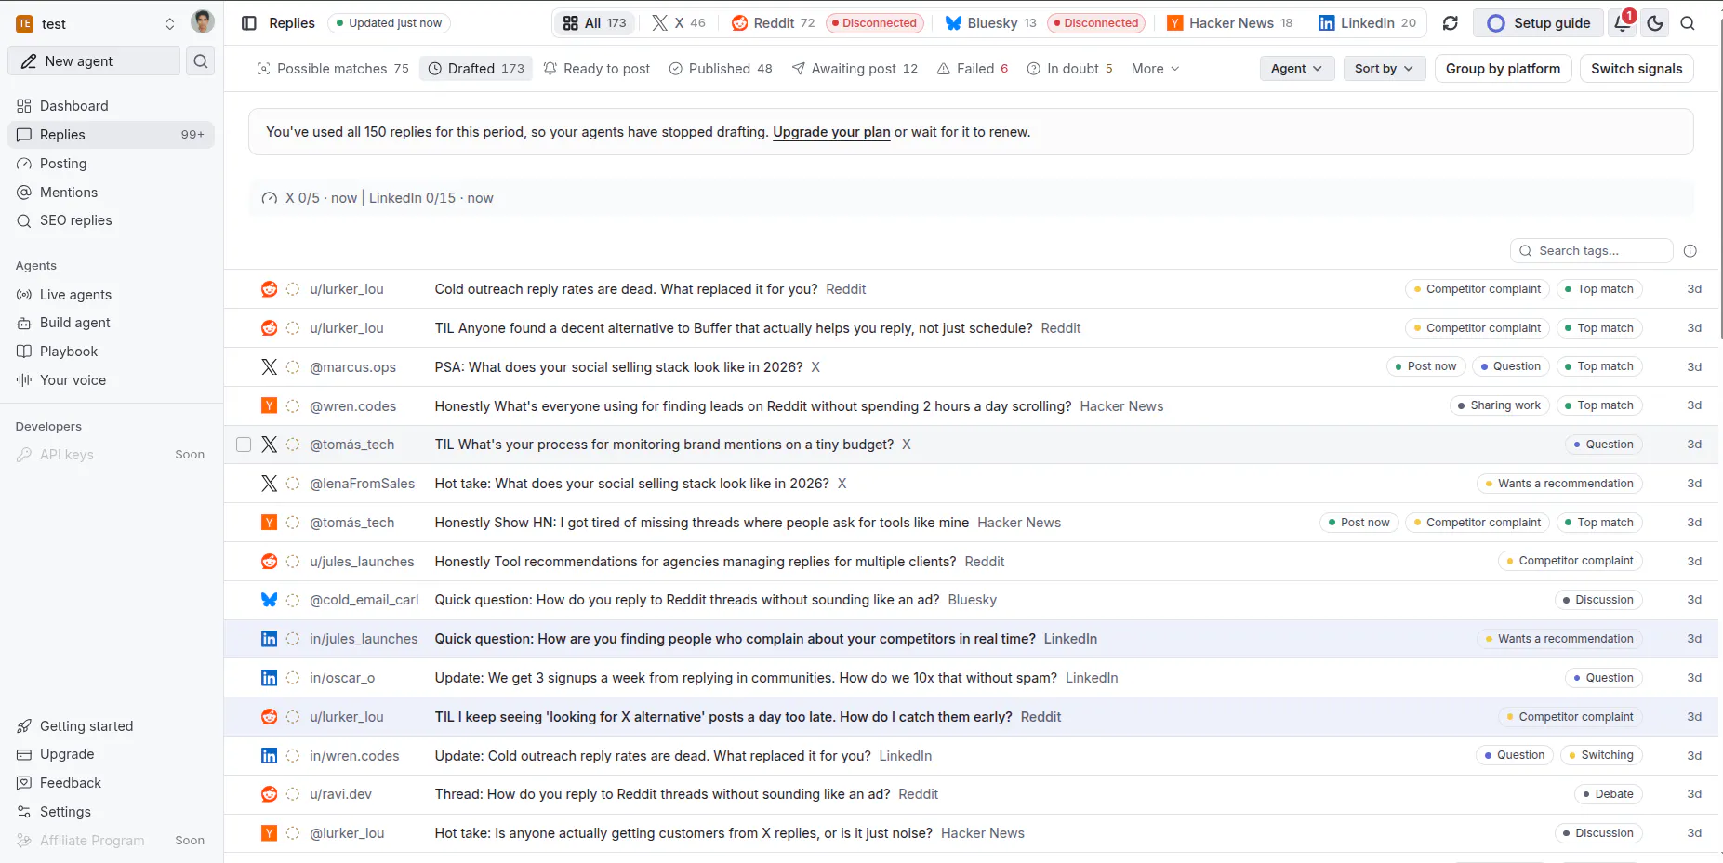Screen dimensions: 1723x863
Task: Open Settings in sidebar
Action: 112,812
